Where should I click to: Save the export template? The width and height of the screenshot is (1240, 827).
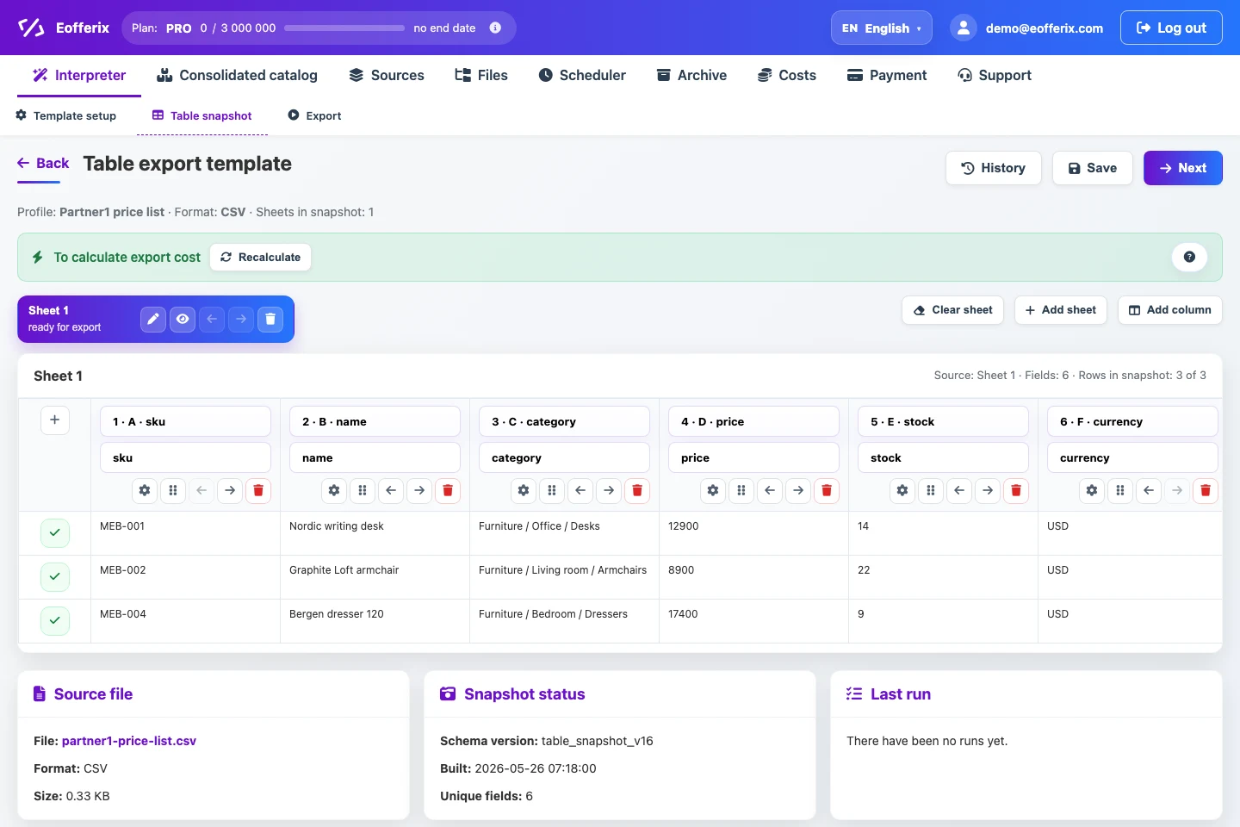[1093, 168]
